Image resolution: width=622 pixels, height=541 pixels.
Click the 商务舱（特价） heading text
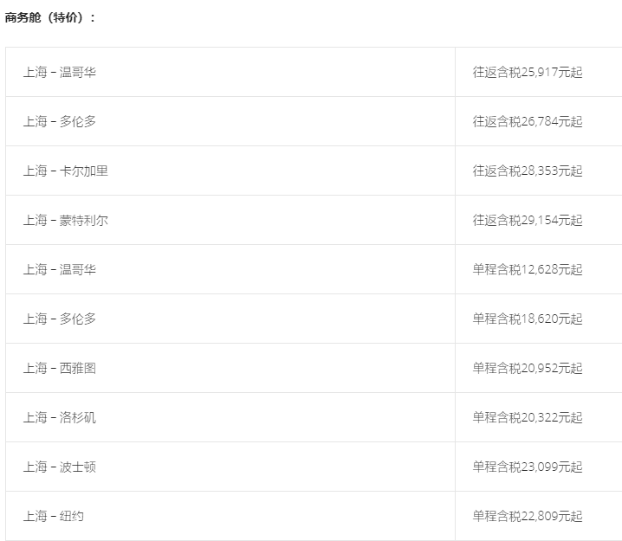50,17
